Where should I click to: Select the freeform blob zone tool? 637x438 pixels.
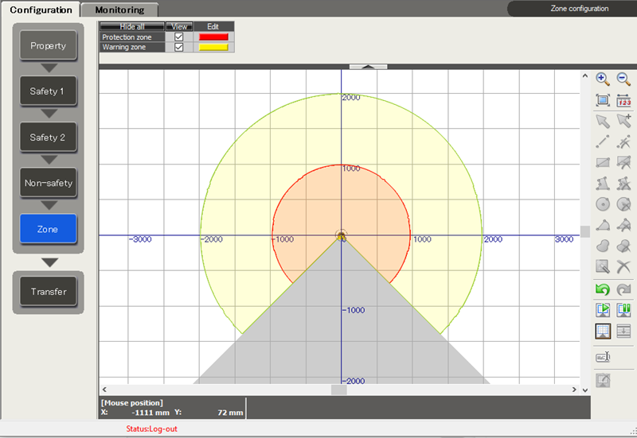pyautogui.click(x=603, y=246)
